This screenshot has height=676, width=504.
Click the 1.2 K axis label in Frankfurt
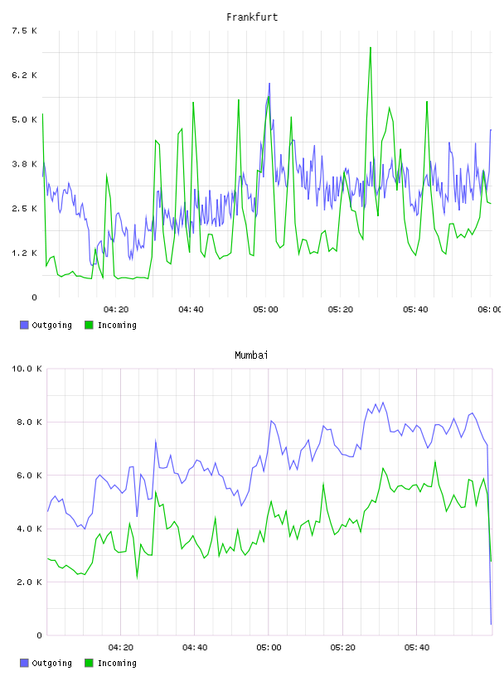tap(25, 253)
